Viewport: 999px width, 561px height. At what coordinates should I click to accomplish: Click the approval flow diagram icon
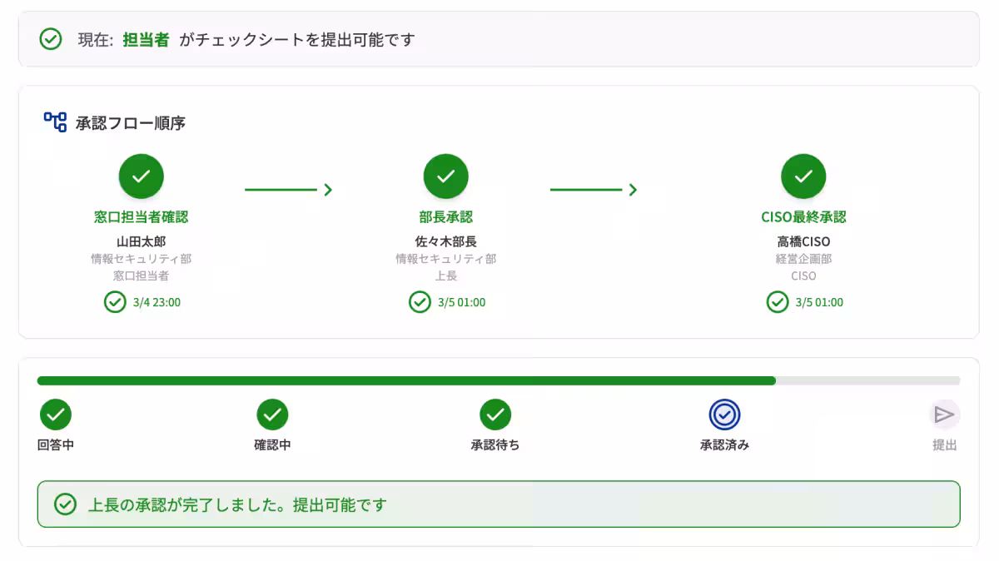55,122
